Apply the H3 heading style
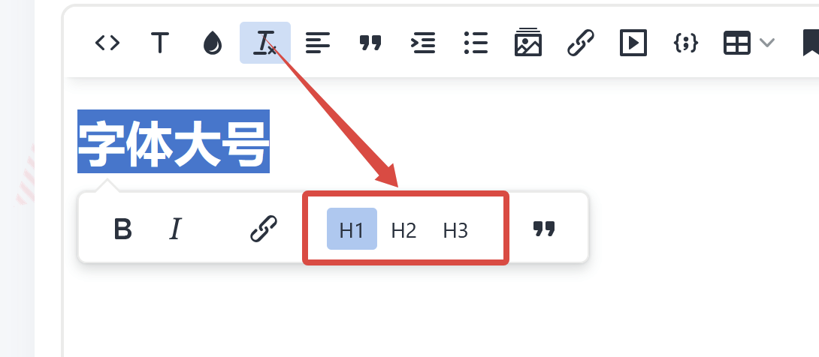 tap(455, 229)
